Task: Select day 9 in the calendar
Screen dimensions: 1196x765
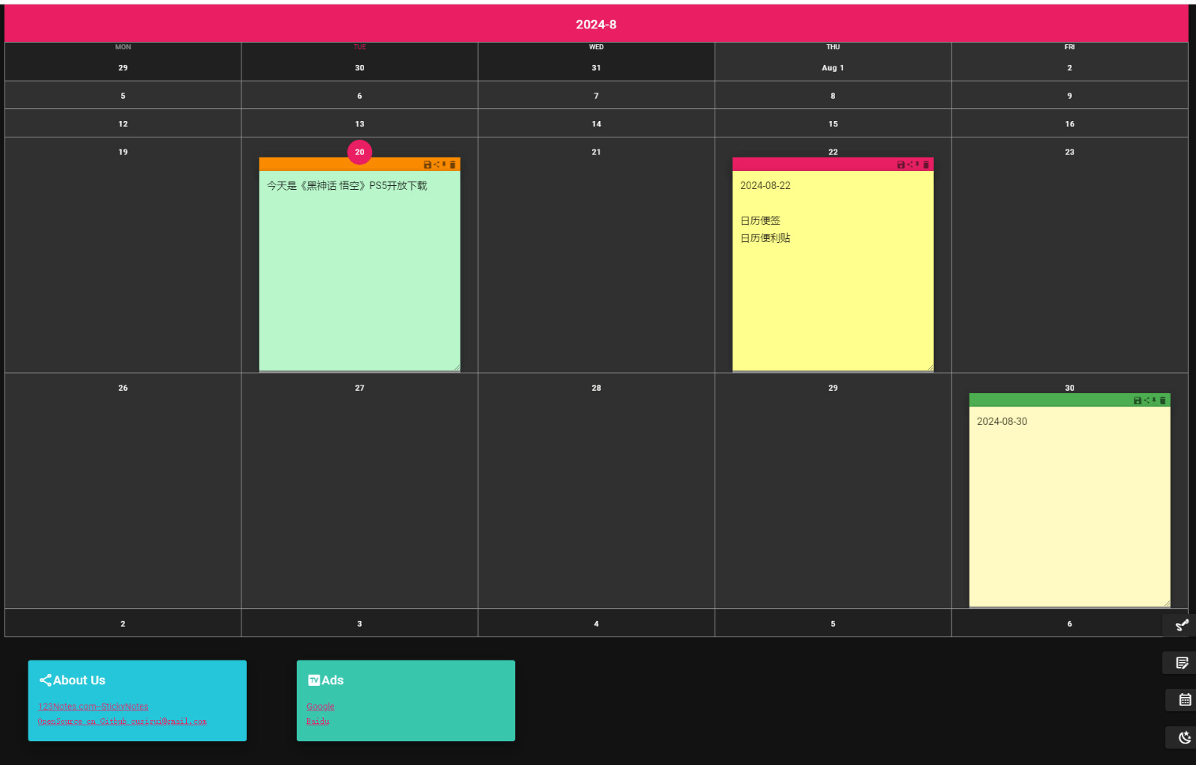Action: [x=1070, y=96]
